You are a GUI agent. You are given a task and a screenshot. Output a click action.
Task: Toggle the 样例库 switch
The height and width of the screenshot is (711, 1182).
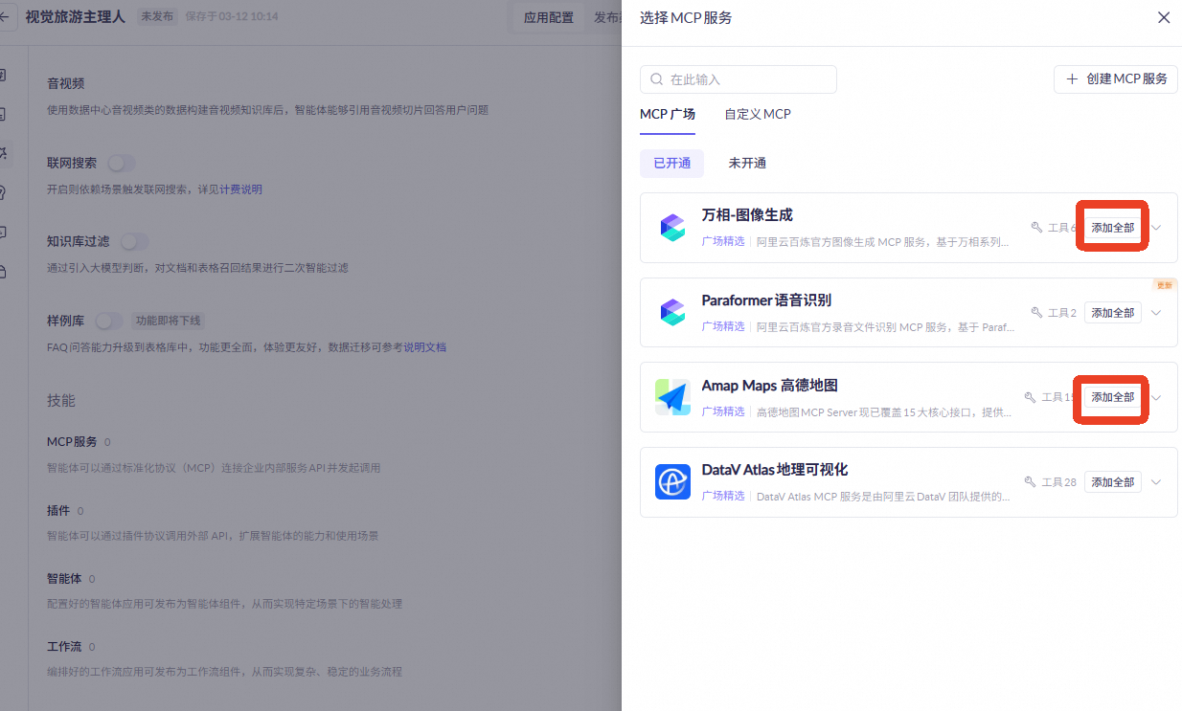coord(109,321)
